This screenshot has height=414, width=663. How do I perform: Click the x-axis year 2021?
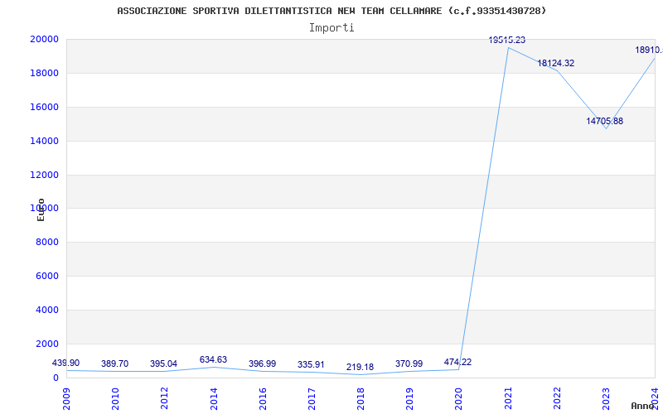click(508, 398)
